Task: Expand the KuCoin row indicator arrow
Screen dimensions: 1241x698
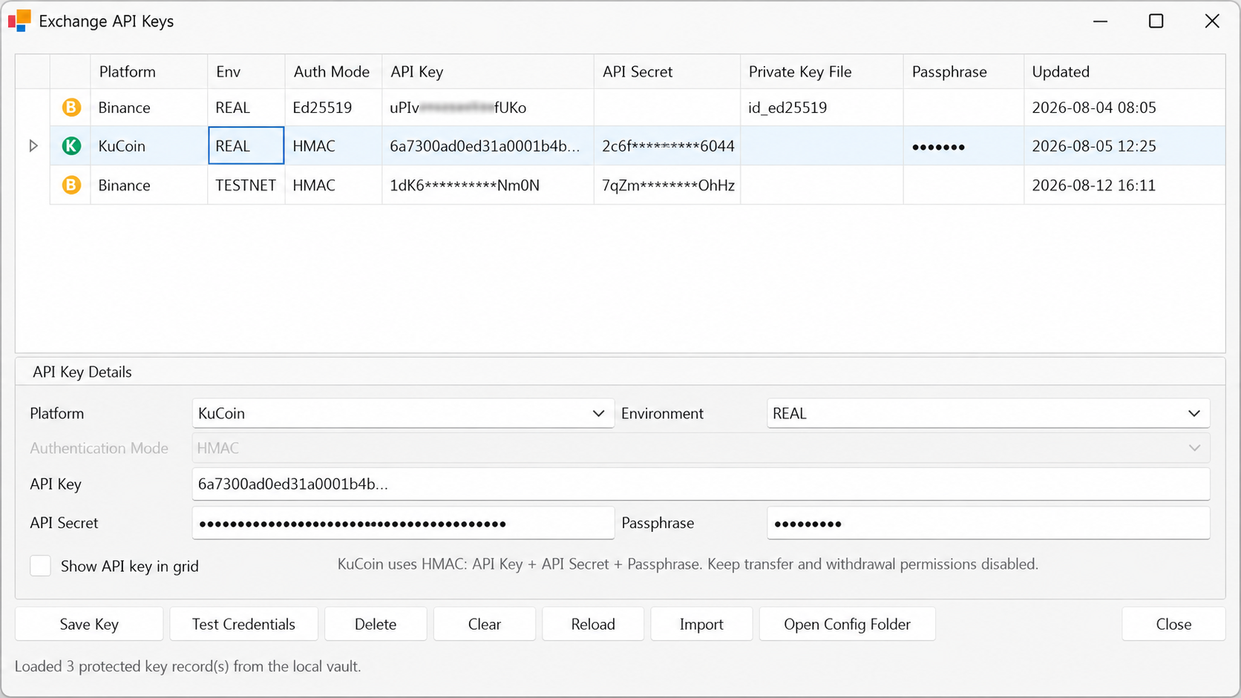Action: tap(33, 146)
